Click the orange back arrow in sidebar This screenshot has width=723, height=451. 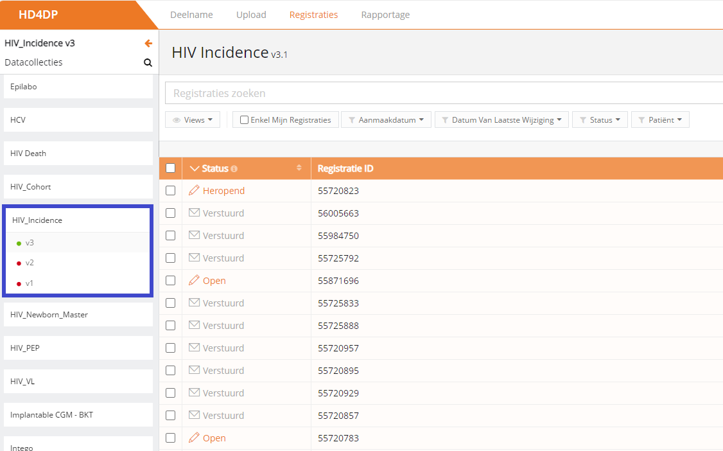pyautogui.click(x=148, y=44)
